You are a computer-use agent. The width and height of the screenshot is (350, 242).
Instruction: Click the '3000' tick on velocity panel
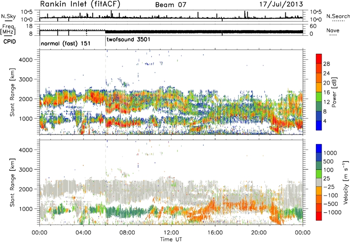(25, 169)
